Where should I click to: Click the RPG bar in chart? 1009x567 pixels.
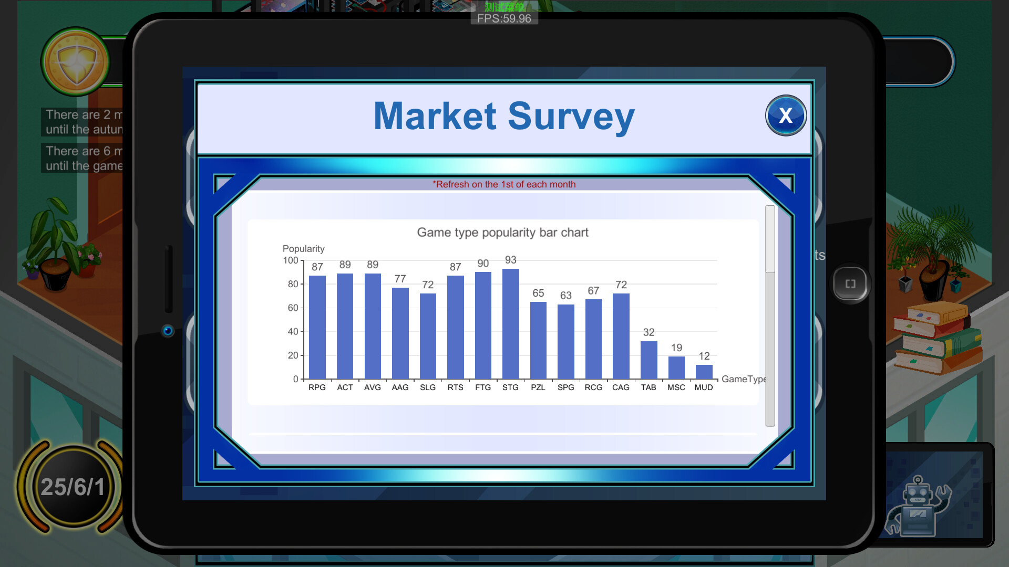click(317, 327)
